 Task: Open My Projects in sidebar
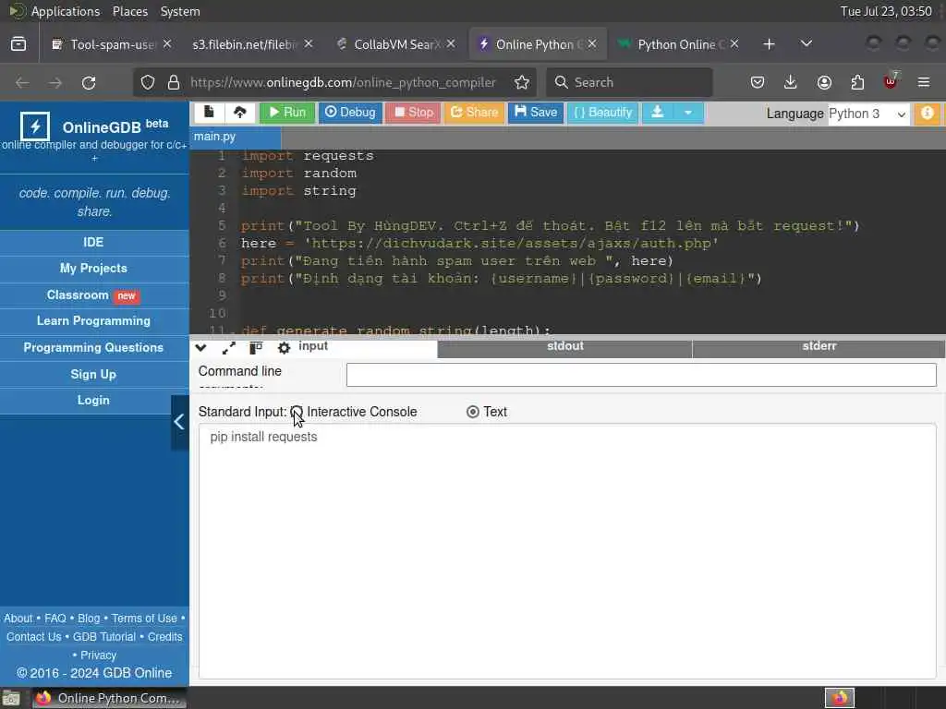pyautogui.click(x=94, y=269)
